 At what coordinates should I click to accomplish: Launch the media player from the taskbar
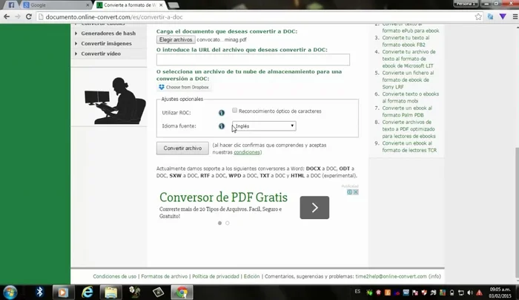coord(63,292)
